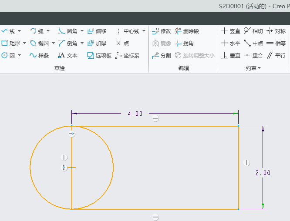The image size is (290, 221).
Task: Apply the Vertical (竖直) constraint
Action: 231,31
